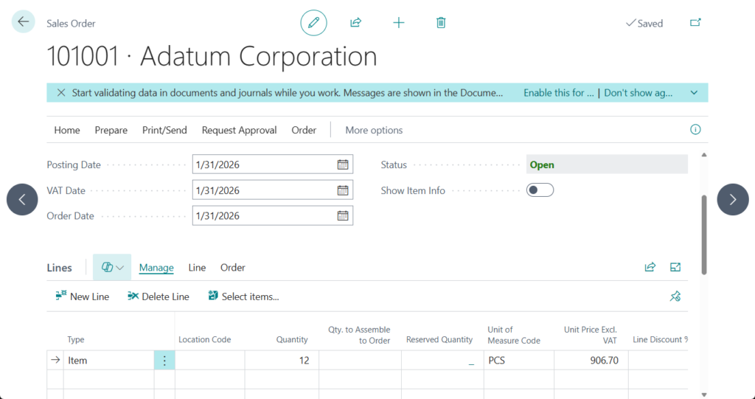Maximize the Lines section
Image resolution: width=755 pixels, height=399 pixels.
click(x=675, y=267)
